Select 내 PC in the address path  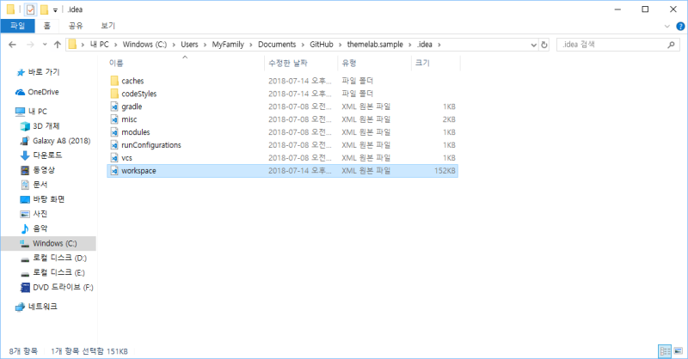tap(99, 45)
